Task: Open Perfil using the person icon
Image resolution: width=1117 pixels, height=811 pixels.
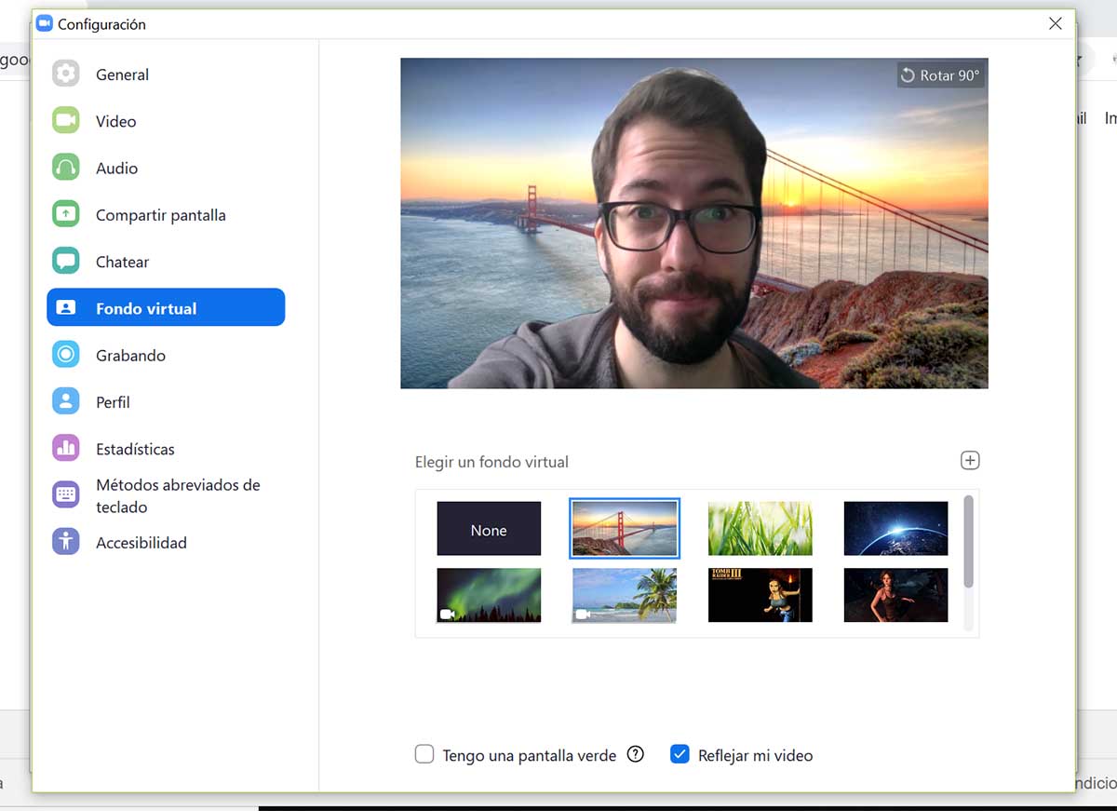Action: (x=65, y=402)
